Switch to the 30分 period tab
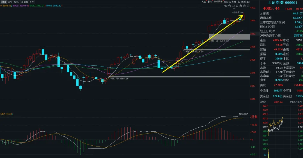 point(3,2)
